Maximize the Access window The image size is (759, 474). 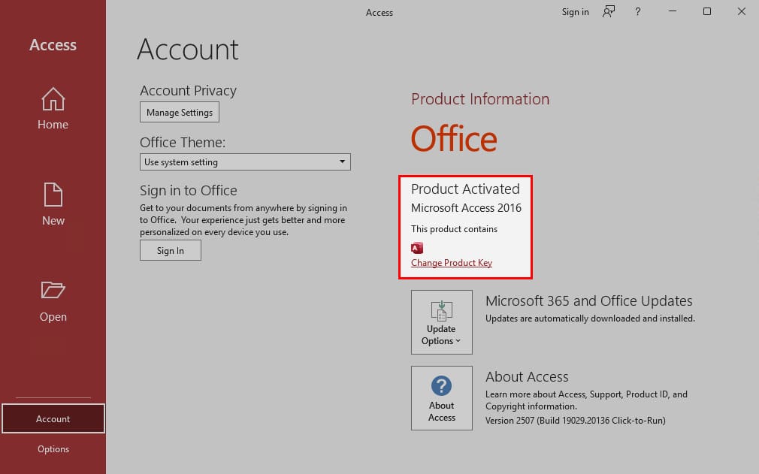(706, 11)
